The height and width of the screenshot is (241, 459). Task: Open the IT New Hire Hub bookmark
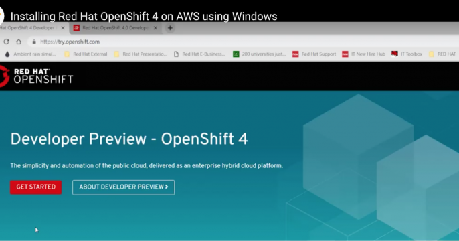coord(364,54)
